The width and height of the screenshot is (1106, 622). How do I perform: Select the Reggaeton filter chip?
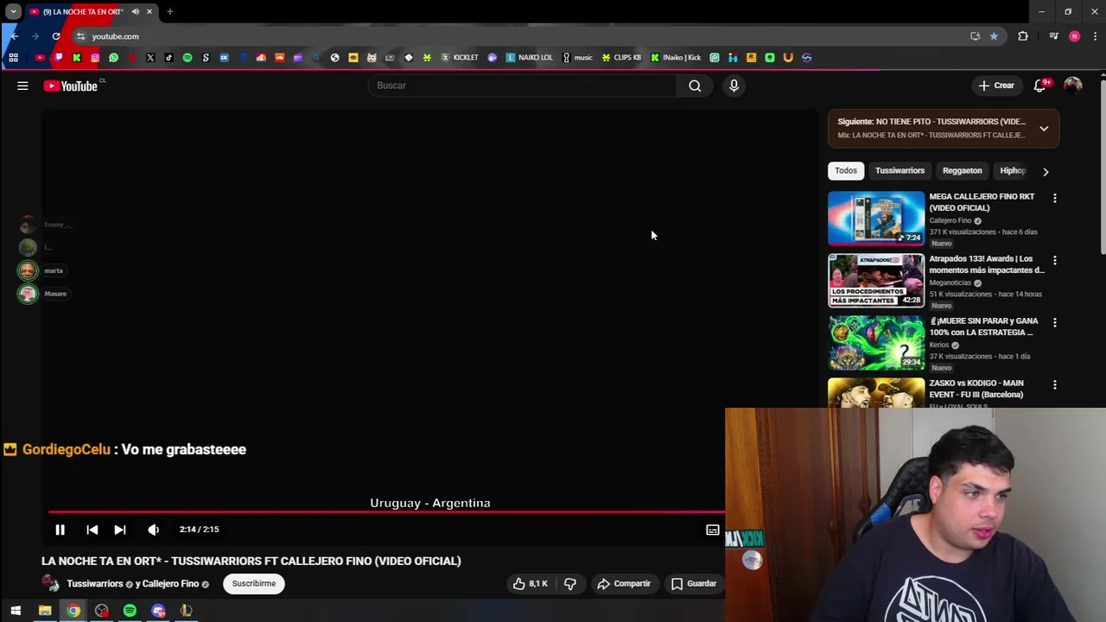[962, 171]
